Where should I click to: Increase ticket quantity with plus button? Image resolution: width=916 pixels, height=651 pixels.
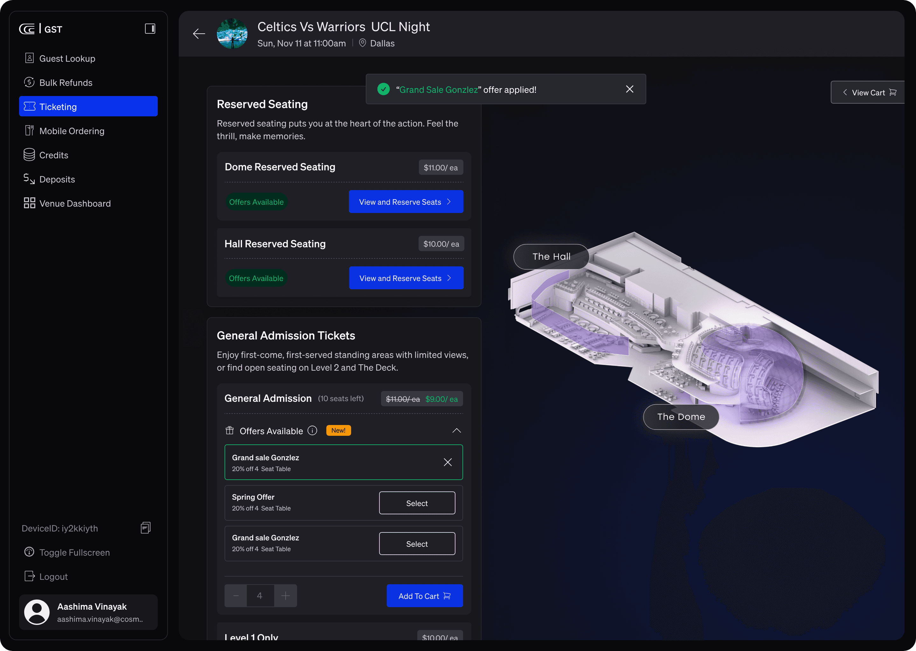tap(286, 596)
